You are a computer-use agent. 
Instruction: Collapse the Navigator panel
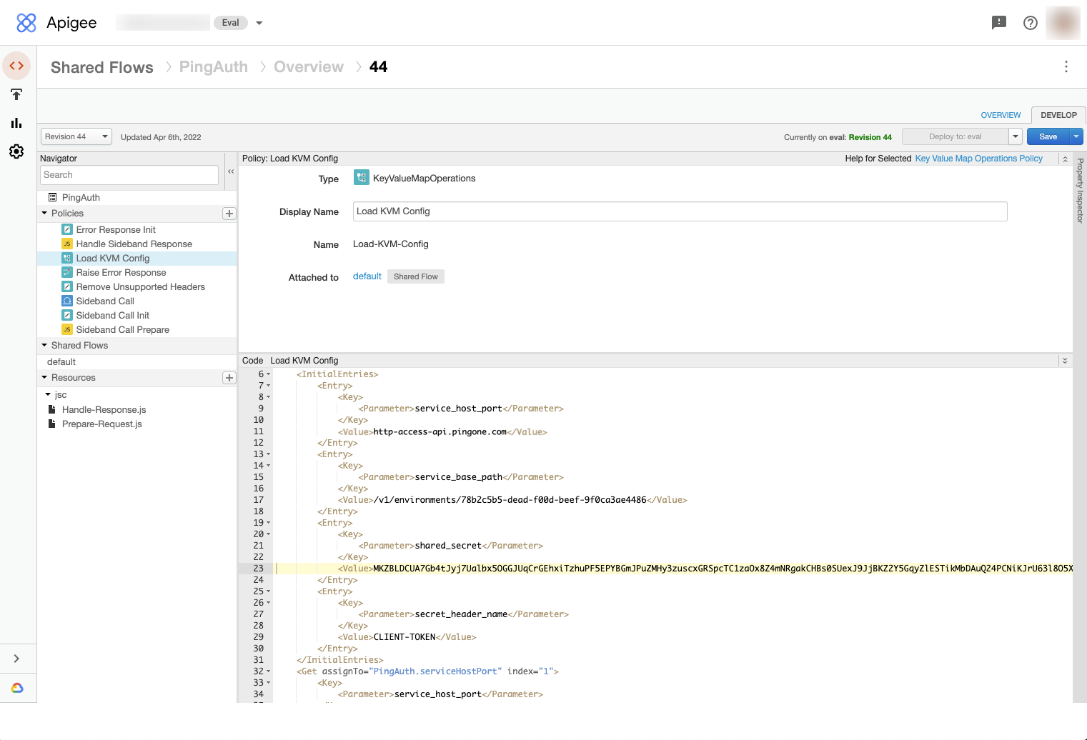point(231,171)
